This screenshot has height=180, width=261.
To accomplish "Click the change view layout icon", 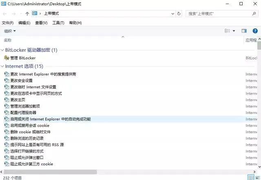I will (228, 31).
